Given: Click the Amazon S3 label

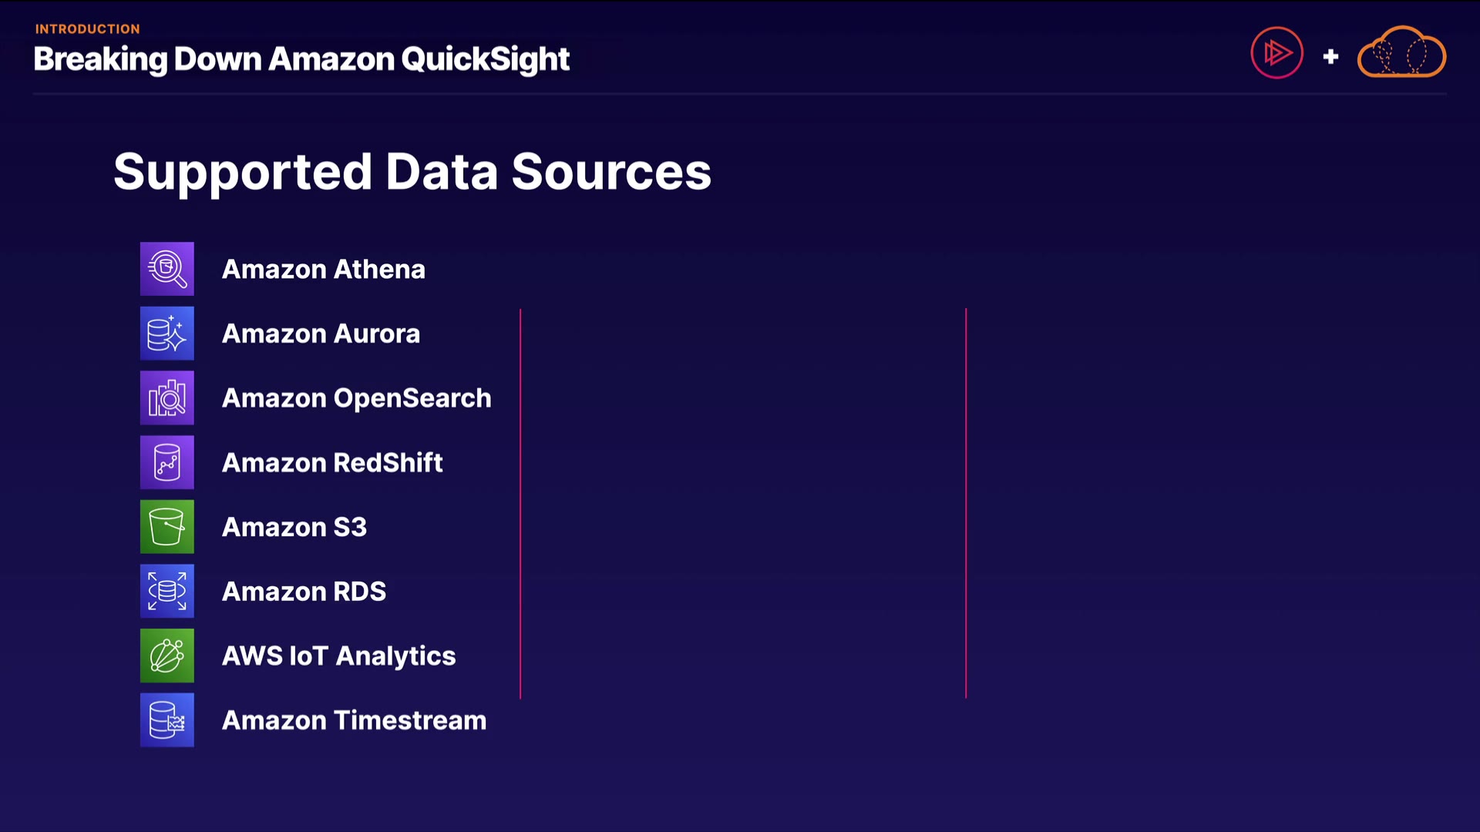Looking at the screenshot, I should click(294, 528).
